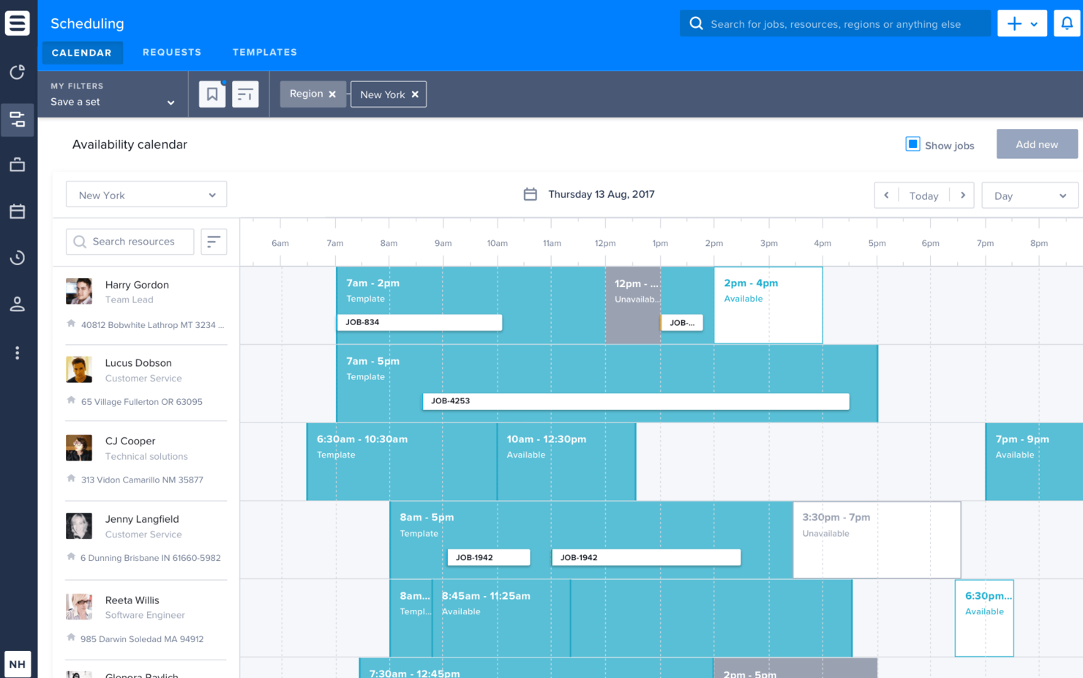
Task: Open Jenny Langfield resource name
Action: coord(142,519)
